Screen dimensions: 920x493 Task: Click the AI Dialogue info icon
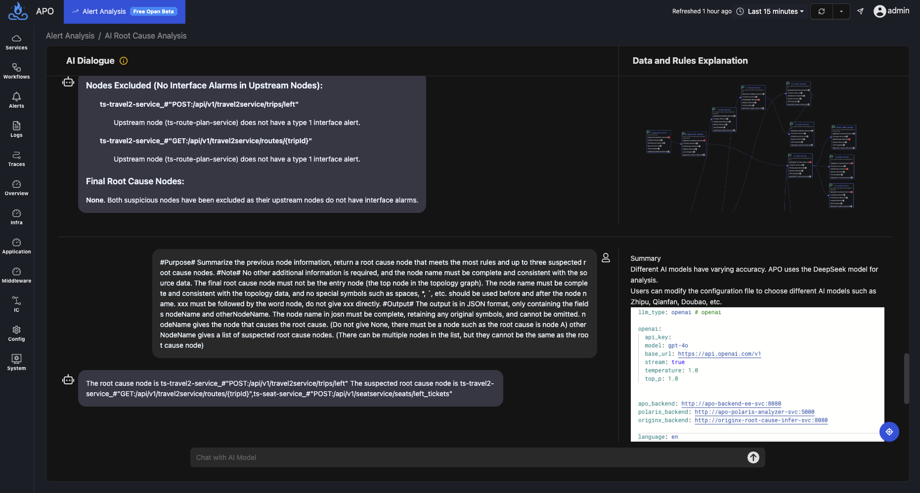point(124,61)
